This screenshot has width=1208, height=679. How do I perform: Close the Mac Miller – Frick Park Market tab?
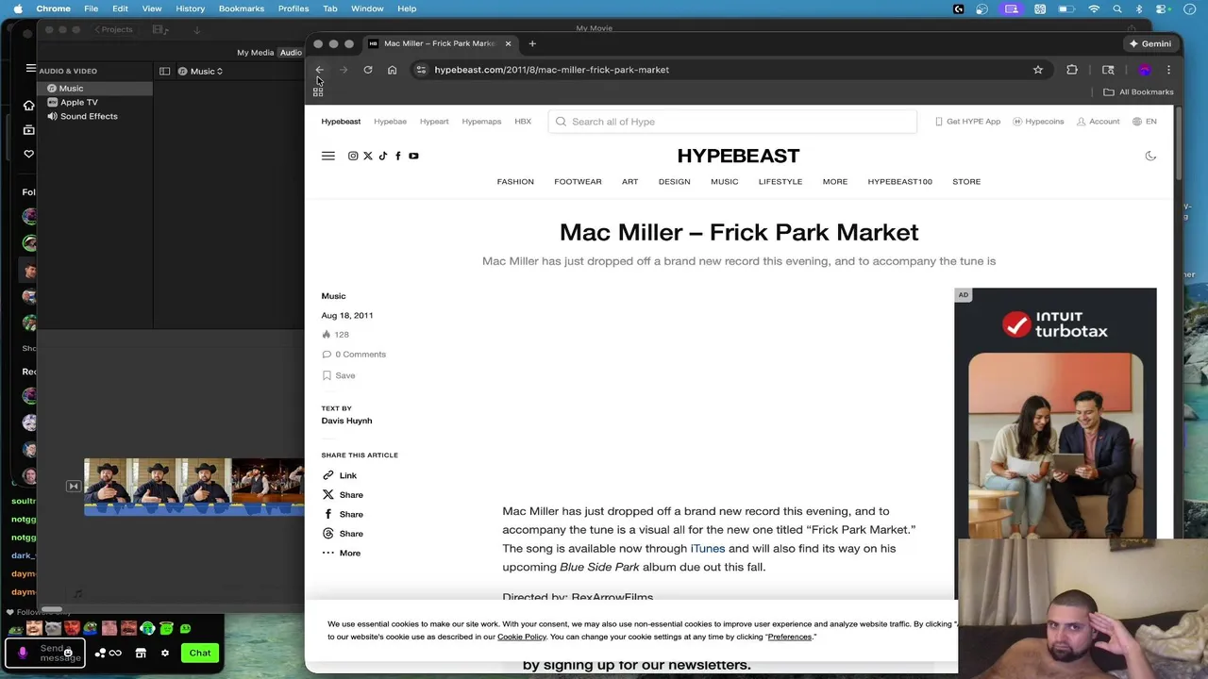coord(508,43)
